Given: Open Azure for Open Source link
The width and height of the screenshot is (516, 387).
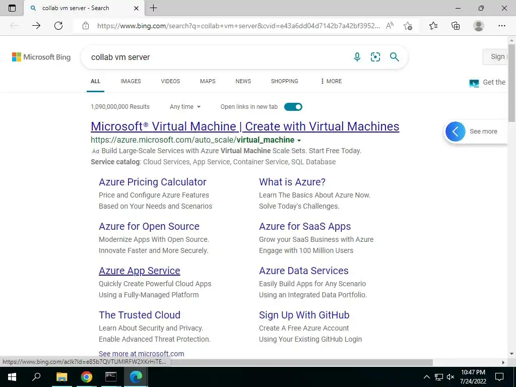Looking at the screenshot, I should [149, 226].
